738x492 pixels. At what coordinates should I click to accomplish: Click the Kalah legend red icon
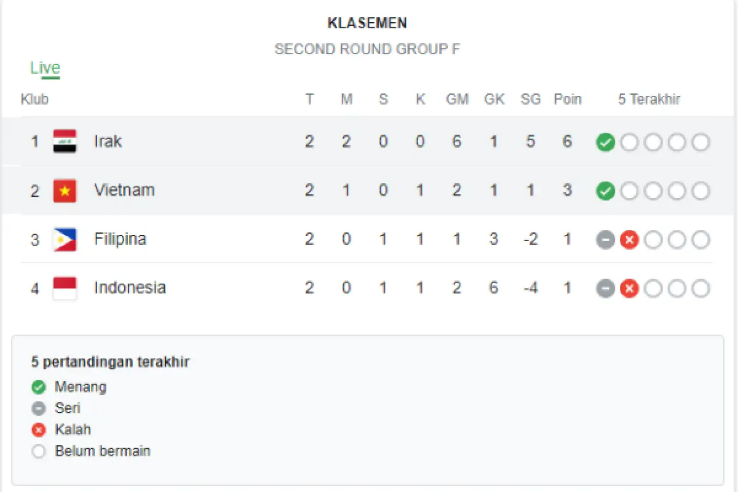click(x=38, y=430)
